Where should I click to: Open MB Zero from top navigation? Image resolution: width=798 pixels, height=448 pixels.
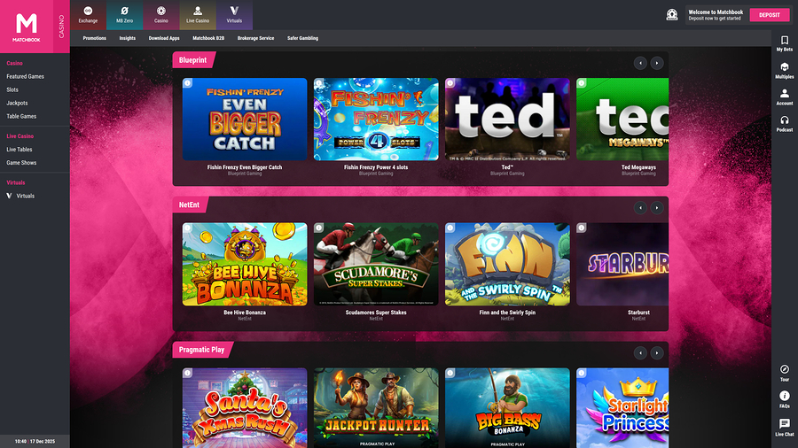[125, 15]
